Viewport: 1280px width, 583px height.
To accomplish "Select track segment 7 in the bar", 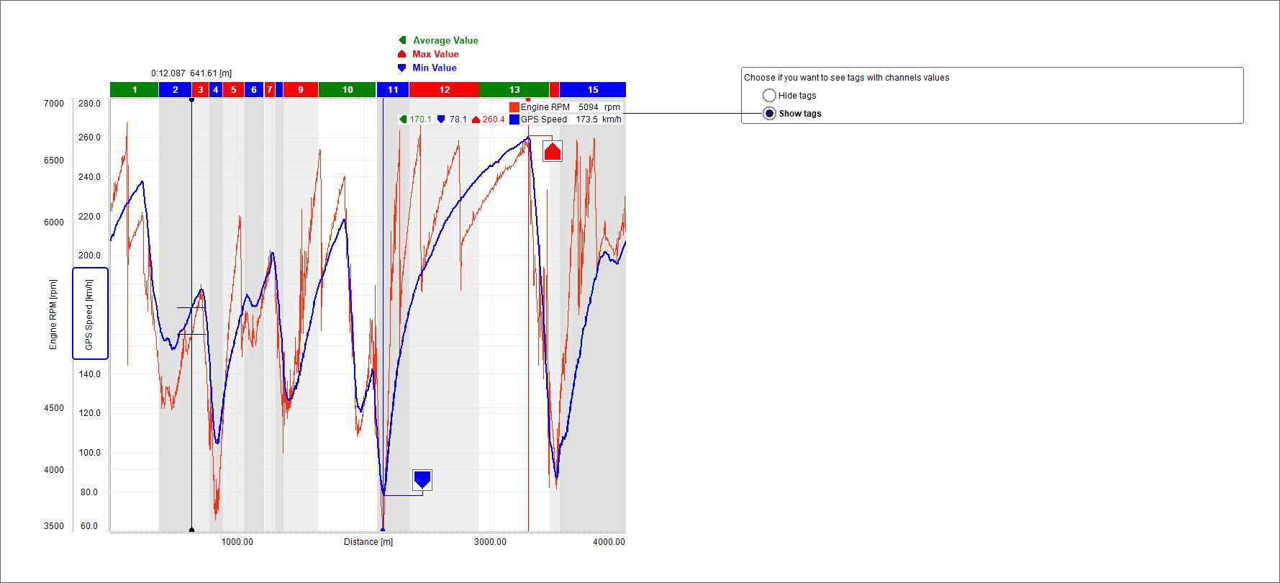I will click(x=270, y=89).
